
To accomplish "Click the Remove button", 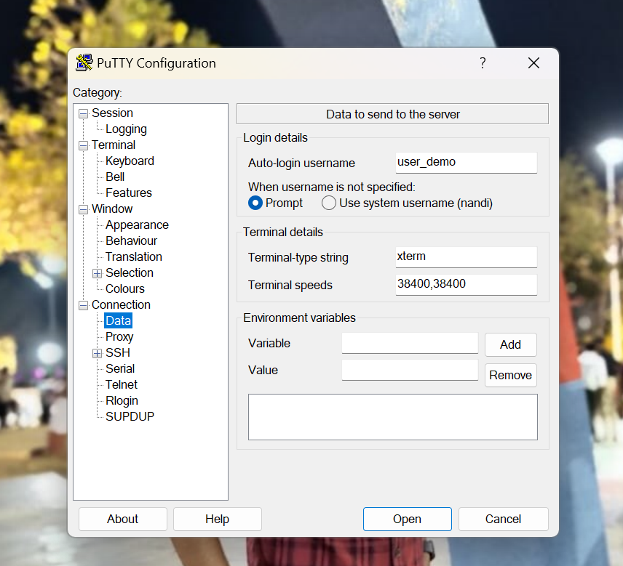I will pyautogui.click(x=511, y=375).
